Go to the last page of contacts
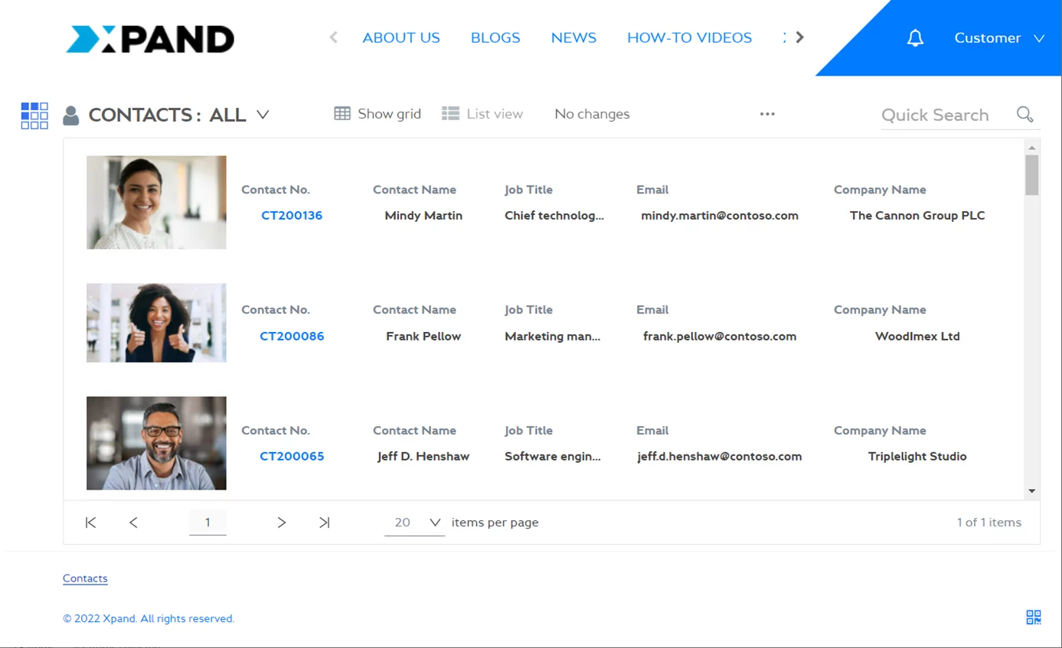 point(325,523)
